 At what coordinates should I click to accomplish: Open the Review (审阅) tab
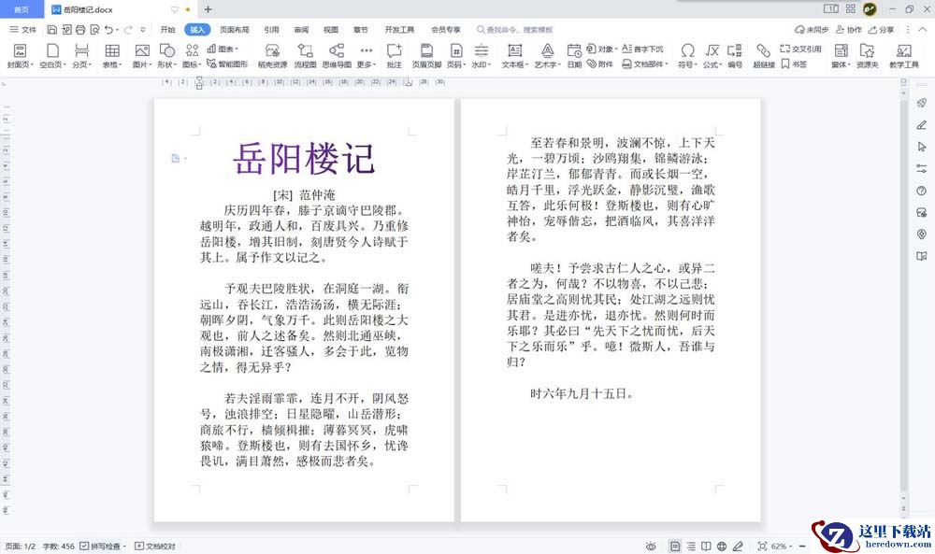301,29
